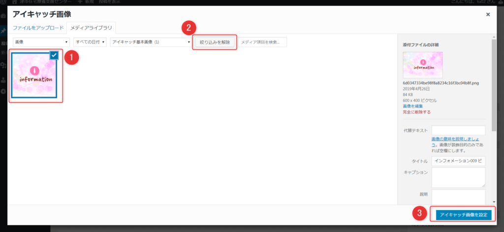The image size is (504, 232).
Task: Click the pin icon in left sidebar
Action: click(x=3, y=31)
